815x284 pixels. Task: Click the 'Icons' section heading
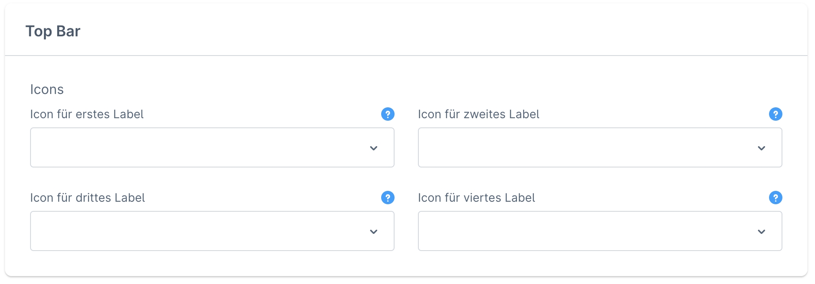point(47,89)
